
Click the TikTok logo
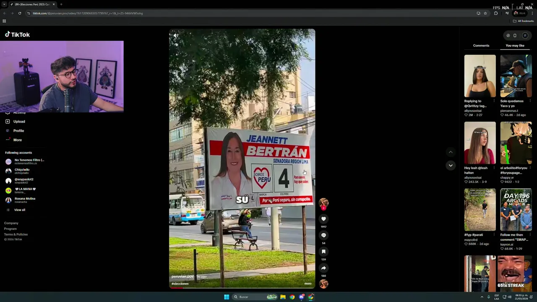(17, 34)
